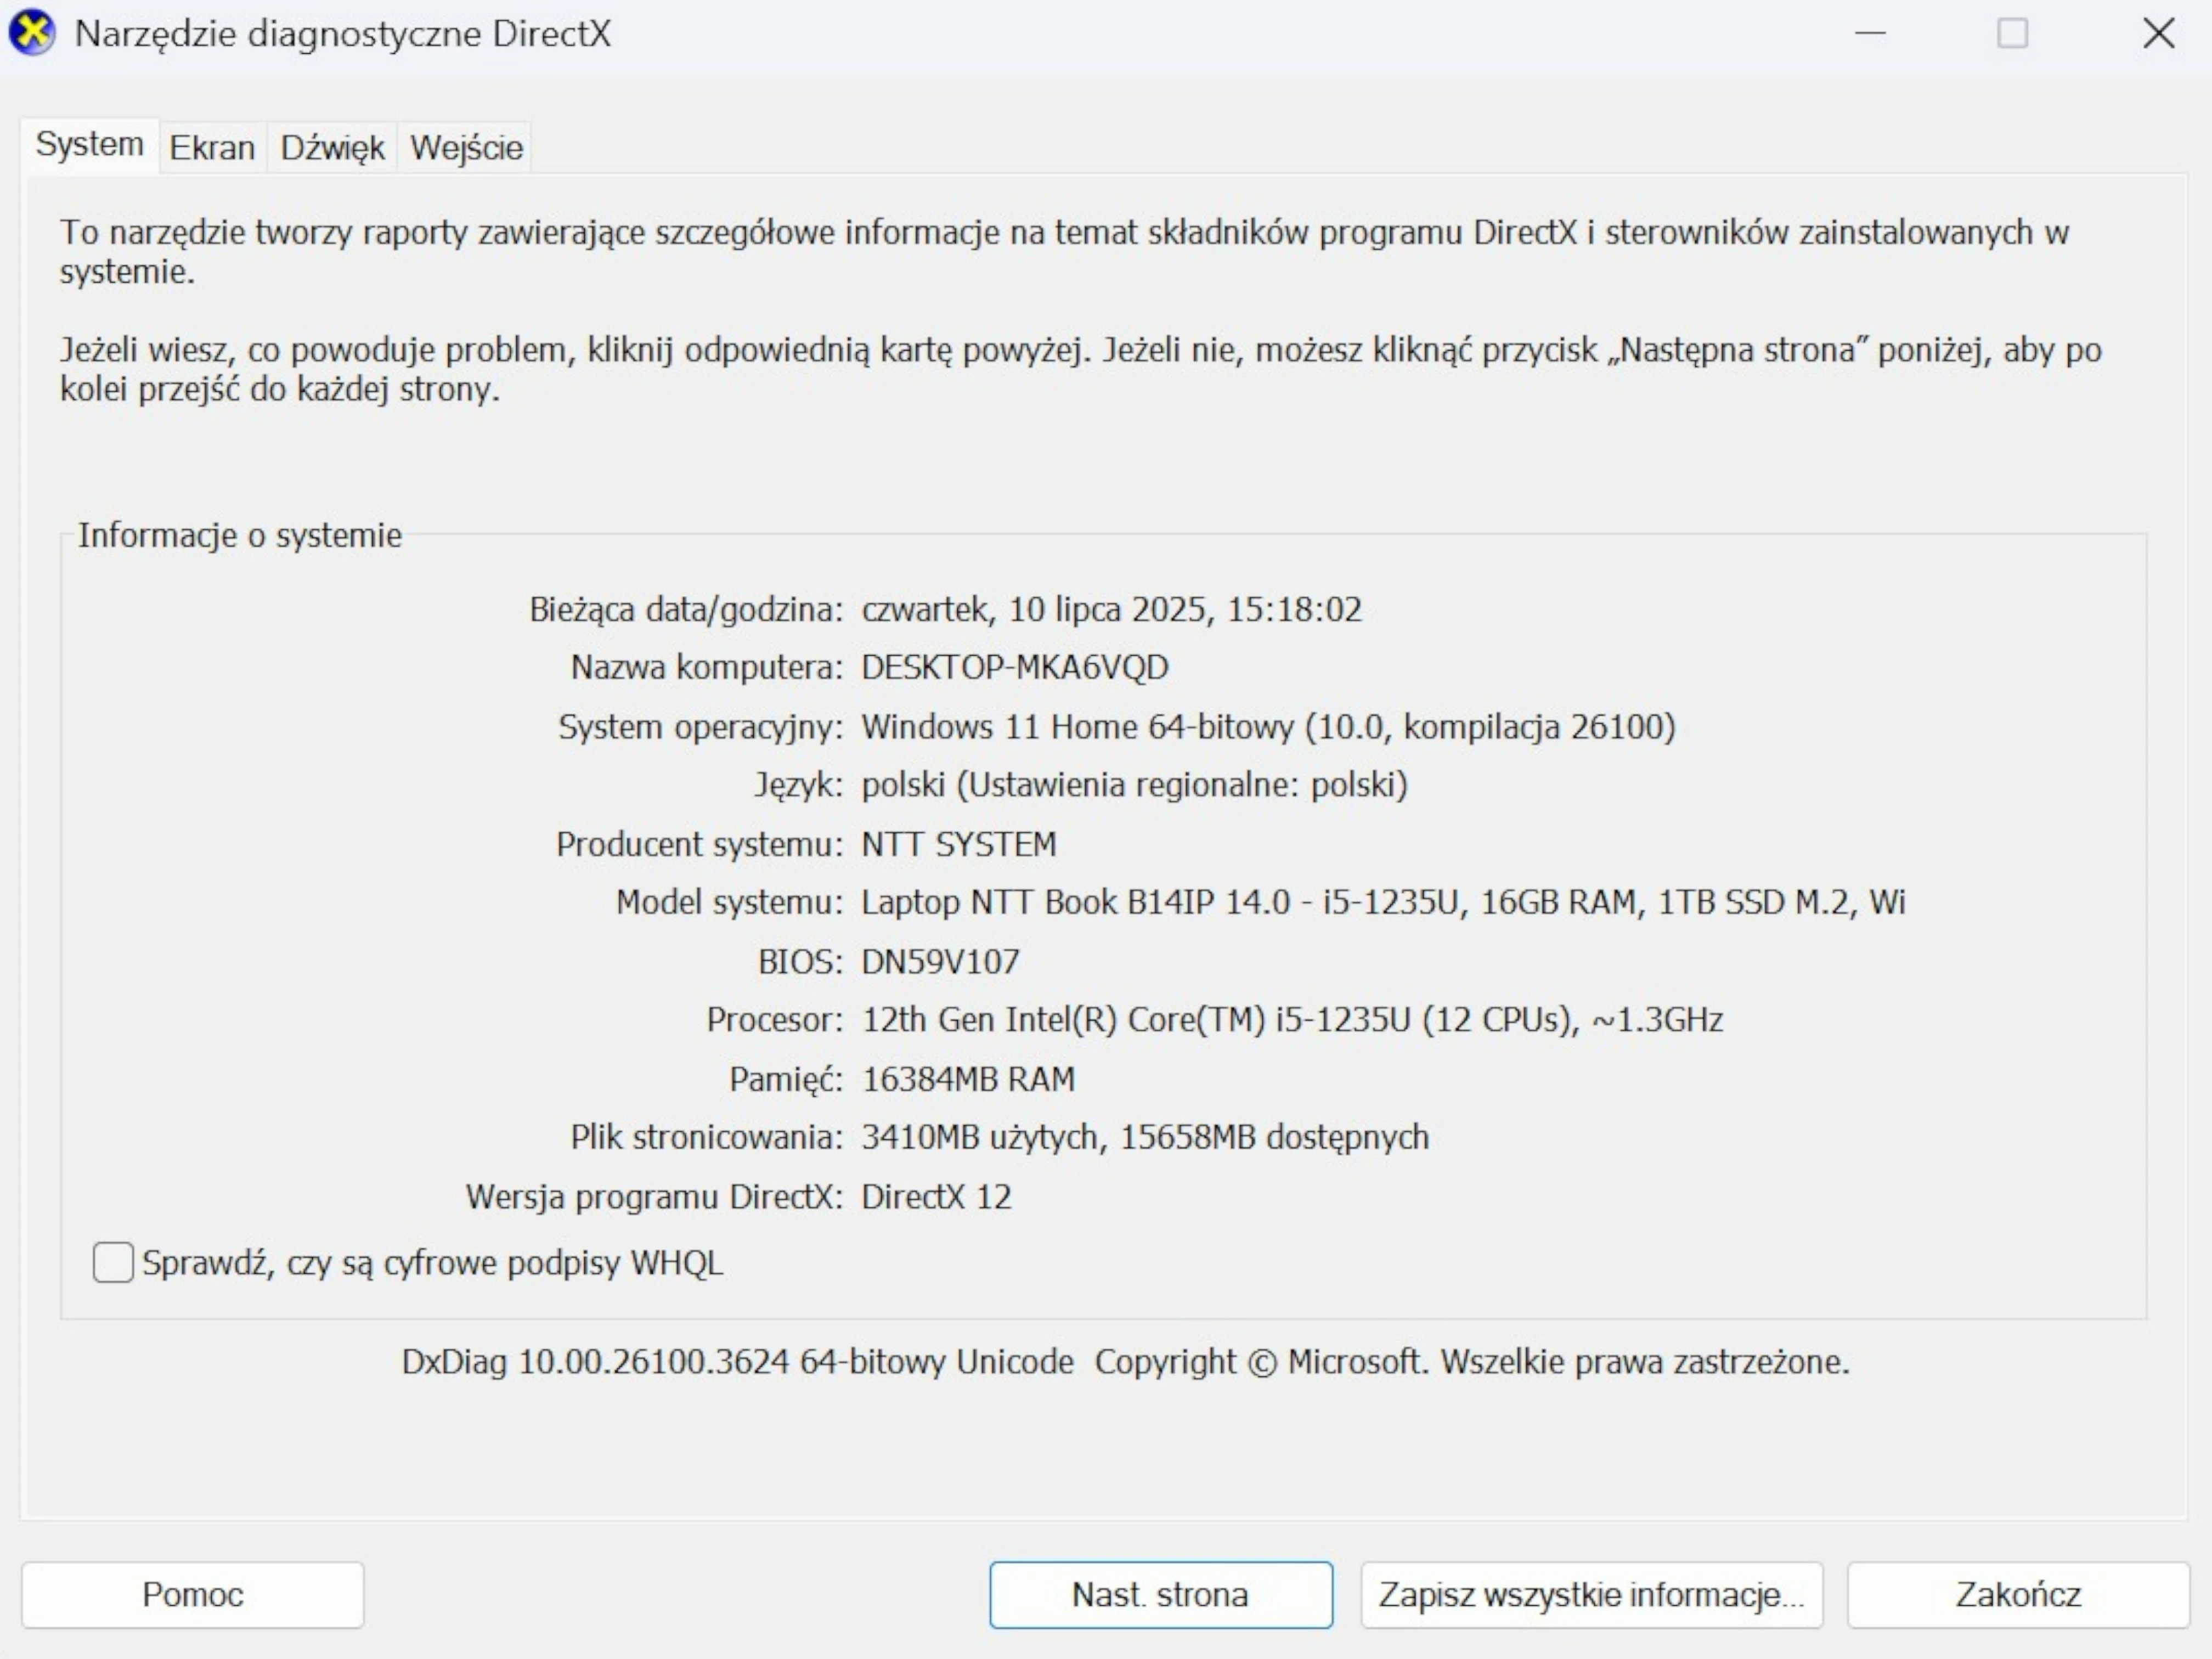The image size is (2212, 1659).
Task: Click the Laptop NTT Book B14IP model value
Action: tap(1383, 902)
